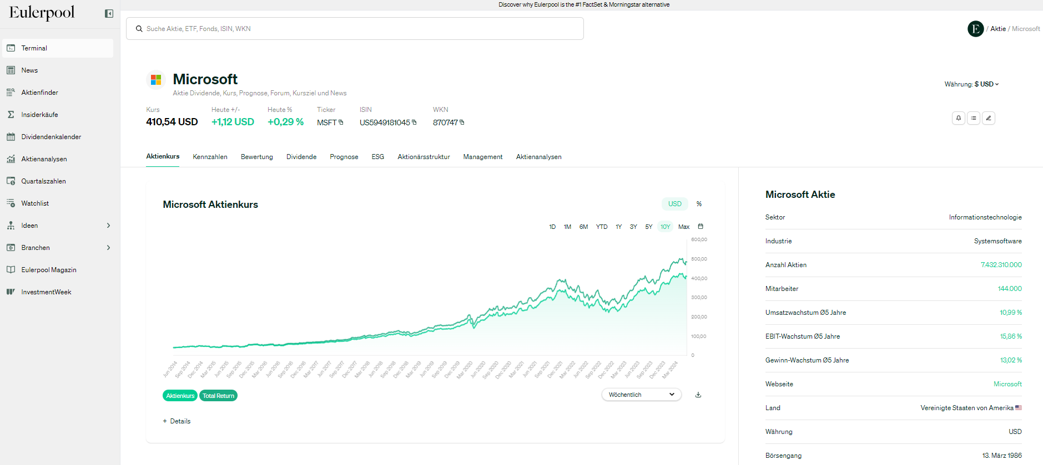The image size is (1043, 465).
Task: Add Microsoft to a list via list icon
Action: 974,118
